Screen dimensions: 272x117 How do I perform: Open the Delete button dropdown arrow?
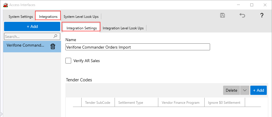(245, 90)
